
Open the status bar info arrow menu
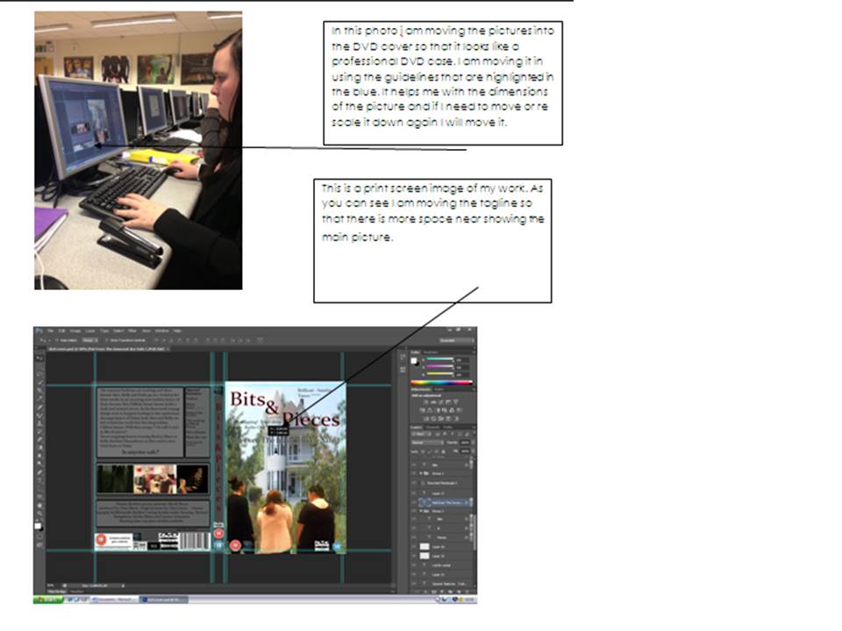click(x=123, y=585)
